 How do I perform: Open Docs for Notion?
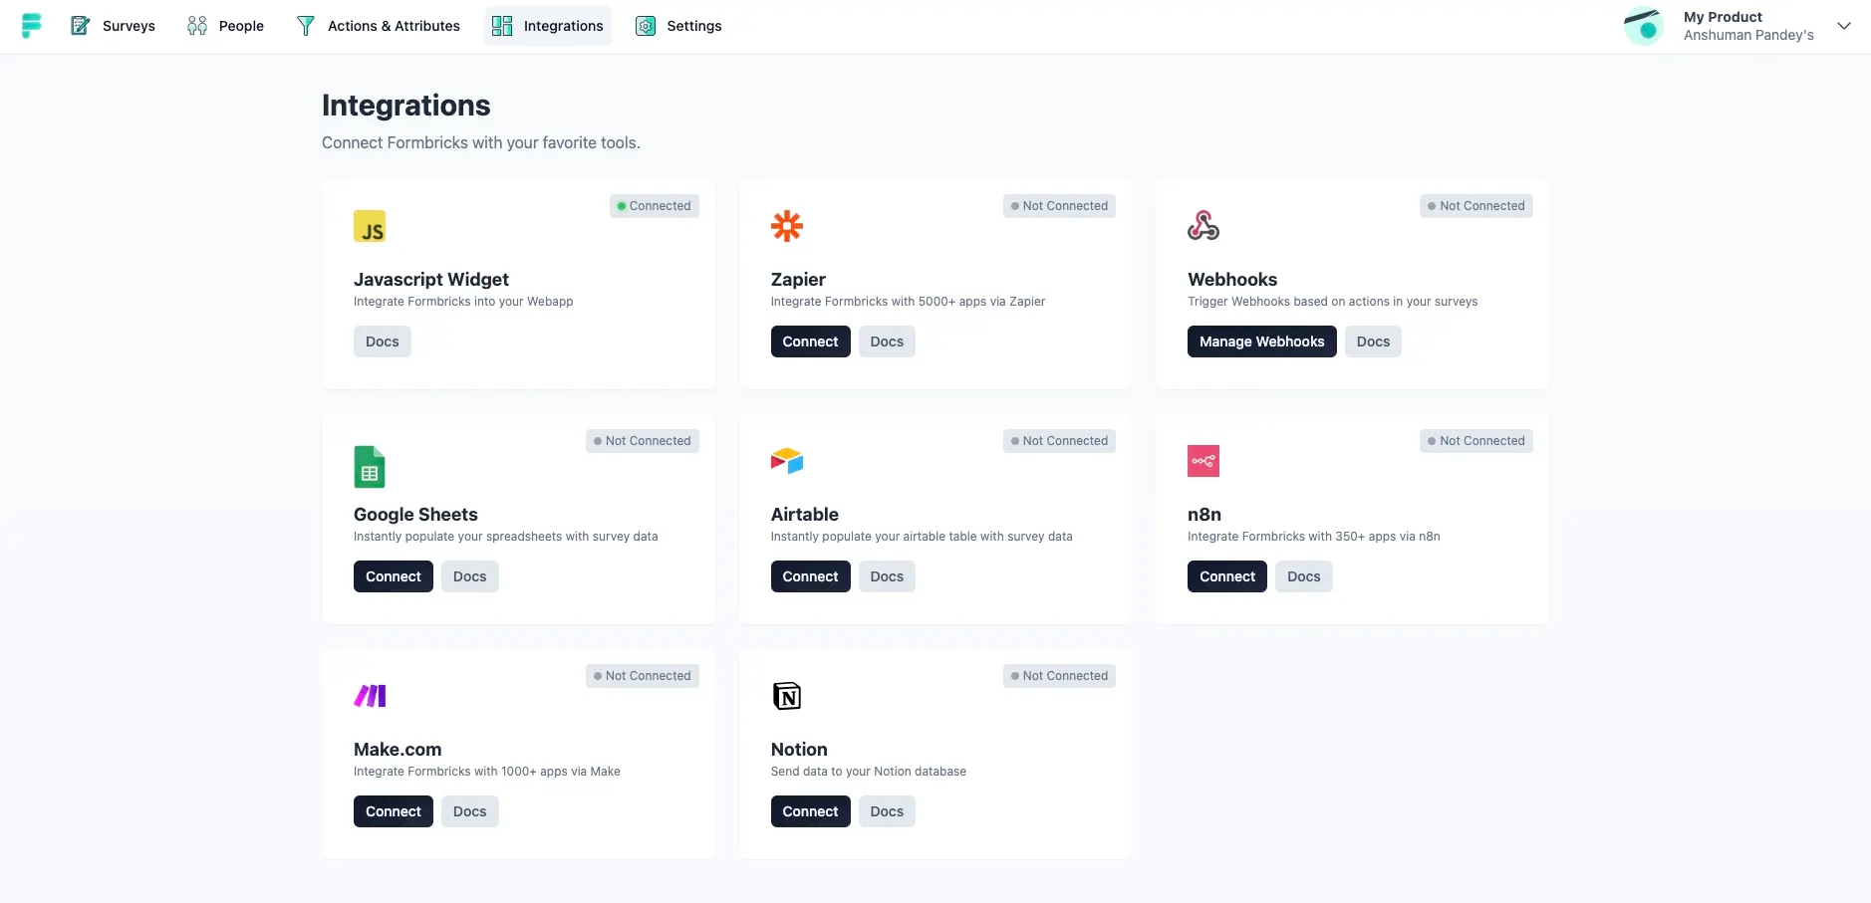[887, 811]
